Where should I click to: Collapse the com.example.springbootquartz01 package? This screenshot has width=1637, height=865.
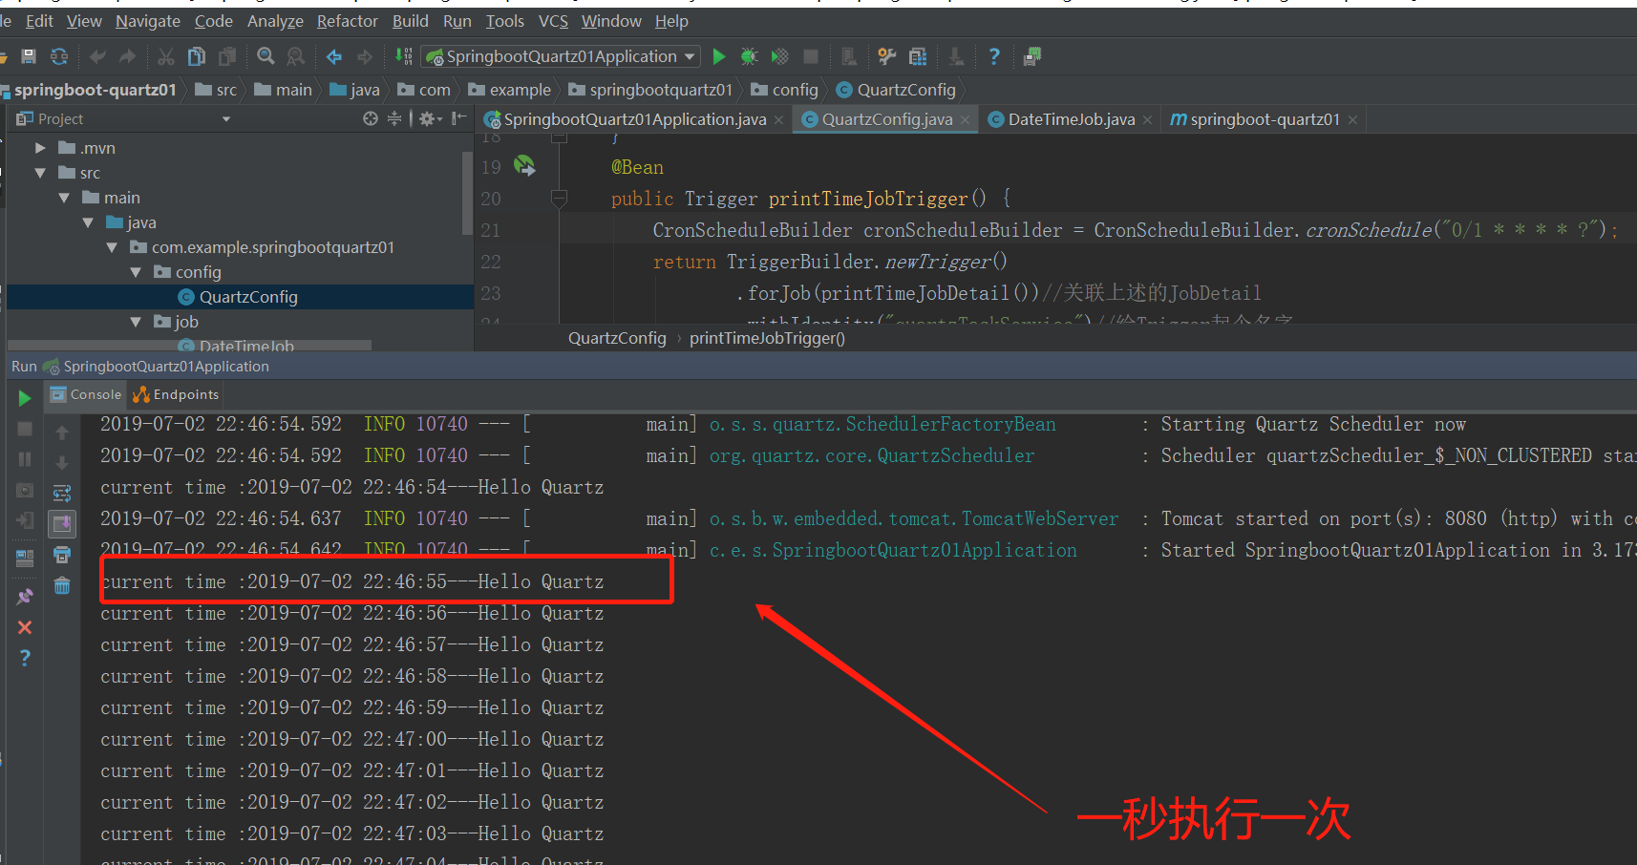pos(113,246)
